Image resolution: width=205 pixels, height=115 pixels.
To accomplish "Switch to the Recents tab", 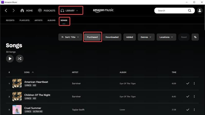I will tap(10, 20).
